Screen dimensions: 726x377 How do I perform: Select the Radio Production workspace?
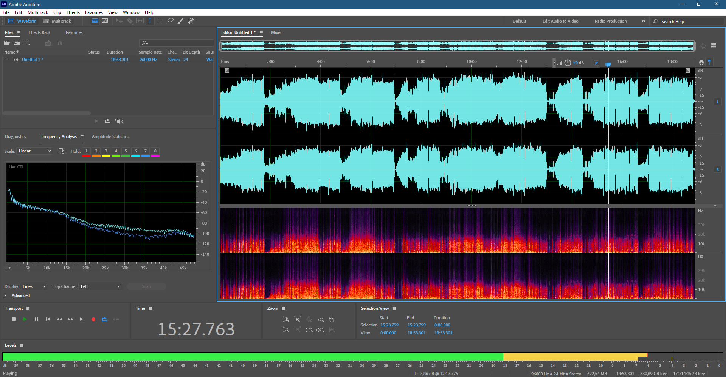coord(610,21)
